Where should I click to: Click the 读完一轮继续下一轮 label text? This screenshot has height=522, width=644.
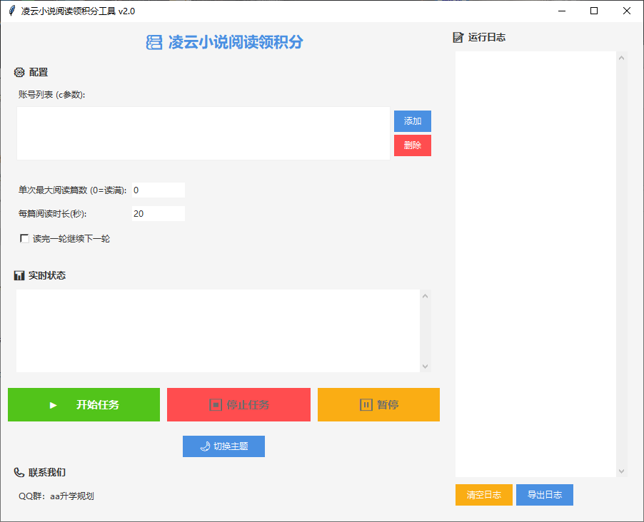[x=71, y=239]
